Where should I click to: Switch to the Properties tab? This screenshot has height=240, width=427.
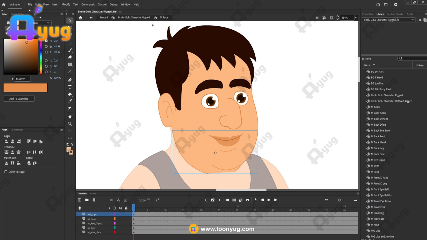(x=367, y=14)
